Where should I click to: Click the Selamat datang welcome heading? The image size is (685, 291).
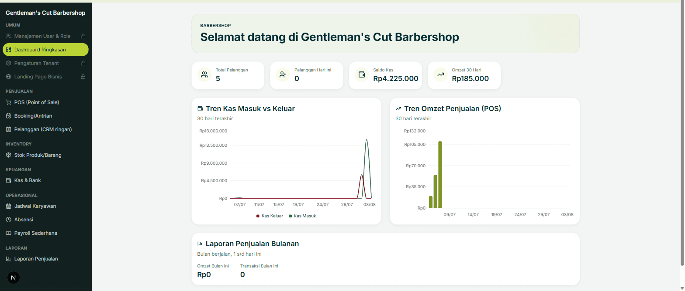point(329,37)
